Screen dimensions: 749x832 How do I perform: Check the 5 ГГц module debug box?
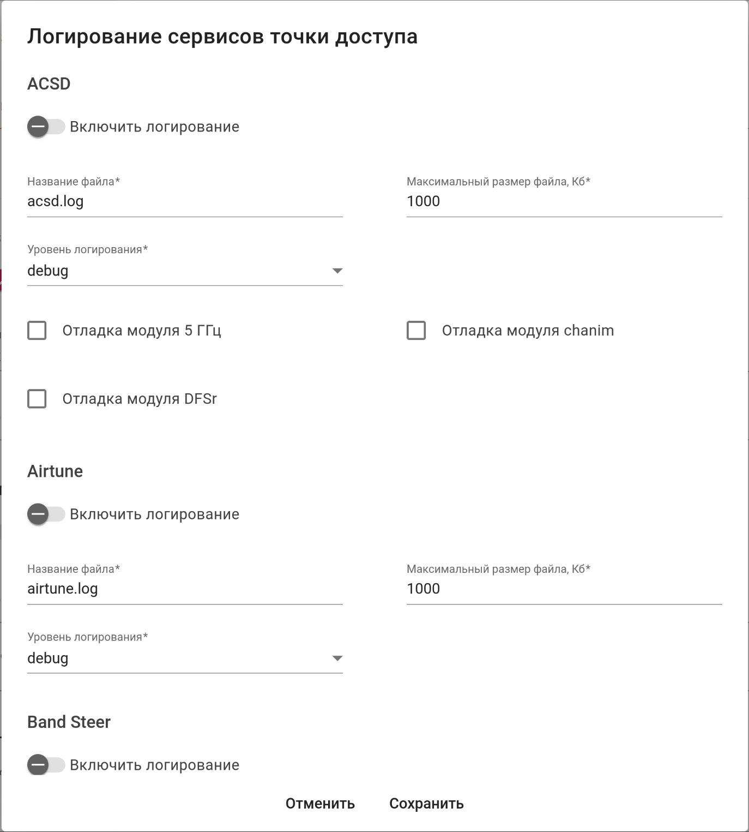point(37,331)
